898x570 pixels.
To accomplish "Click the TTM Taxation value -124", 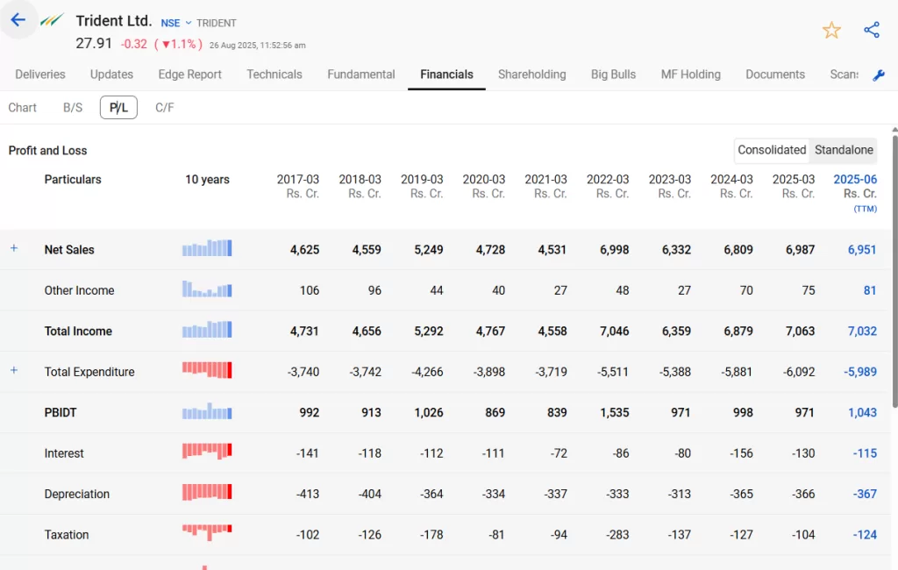I will point(865,534).
